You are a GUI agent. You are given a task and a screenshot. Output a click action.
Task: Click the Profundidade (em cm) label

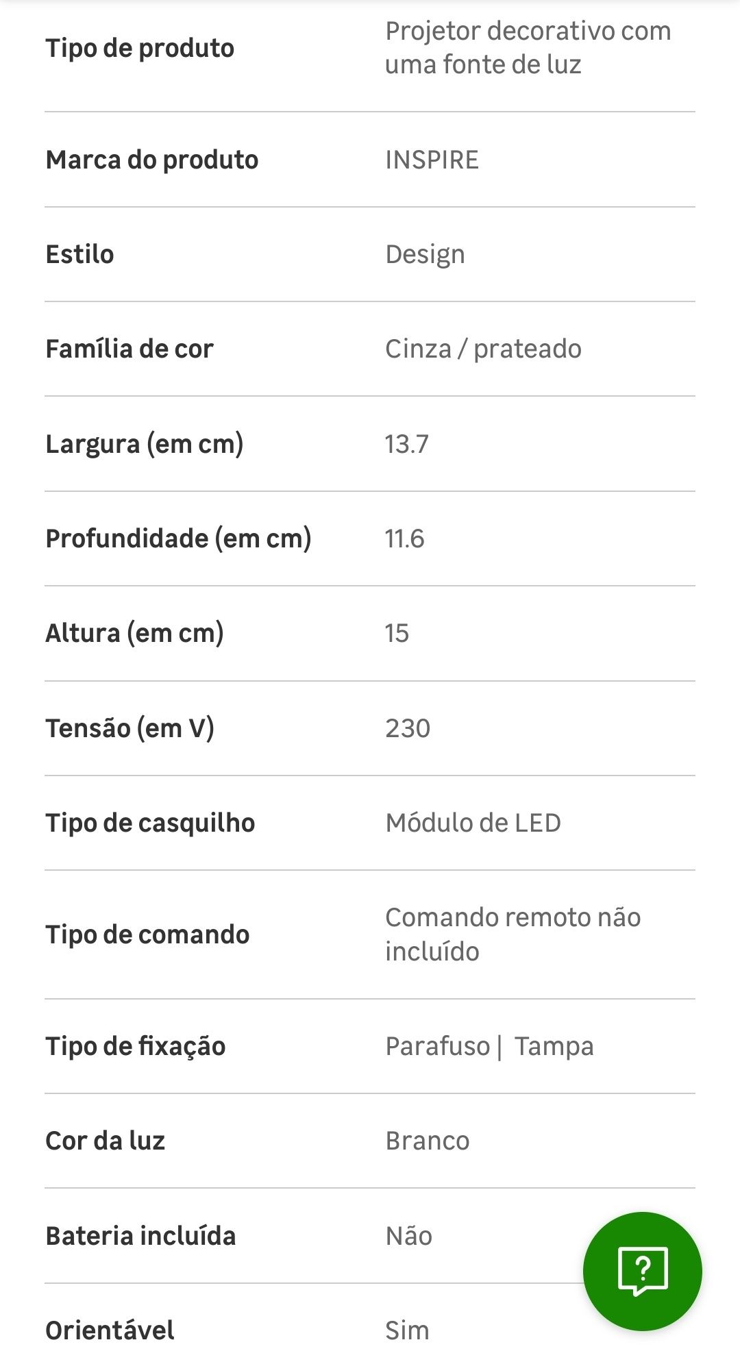(178, 538)
